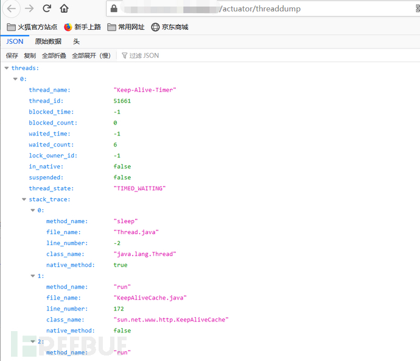Select the line_number value 172
Viewport: 420px width, 361px height.
tap(119, 309)
